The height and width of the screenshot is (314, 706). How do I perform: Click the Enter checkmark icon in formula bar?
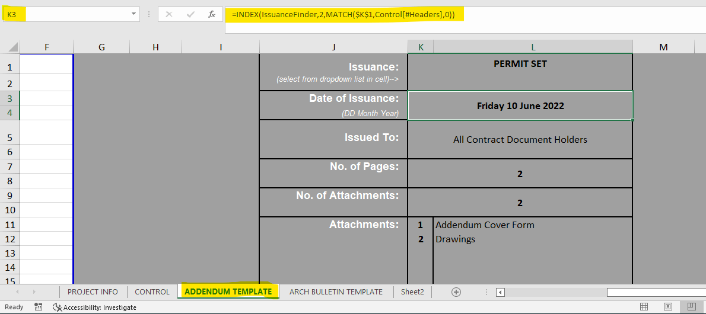coord(190,14)
